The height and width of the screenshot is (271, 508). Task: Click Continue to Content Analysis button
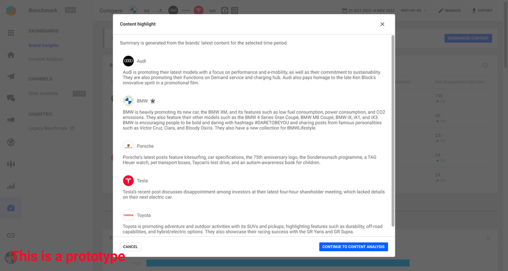(x=353, y=247)
